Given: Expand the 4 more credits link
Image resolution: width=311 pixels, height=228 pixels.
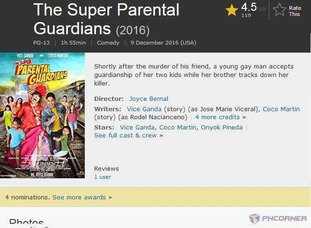Looking at the screenshot, I should [x=220, y=117].
